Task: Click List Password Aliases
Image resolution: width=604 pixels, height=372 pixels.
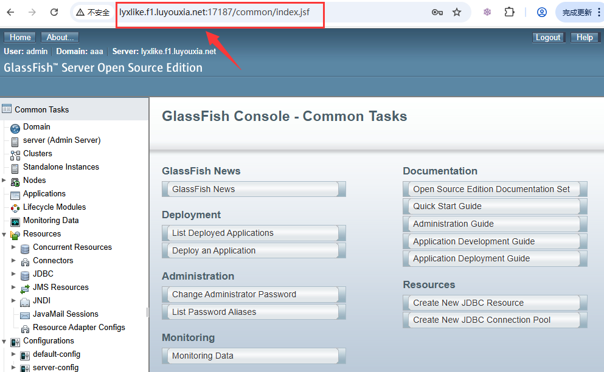Action: tap(254, 312)
